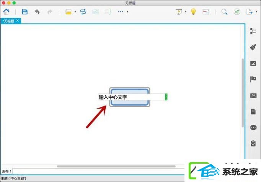Viewport: 261px width, 182px height.
Task: Select the 画布 1 sheet tab
Action: click(7, 171)
